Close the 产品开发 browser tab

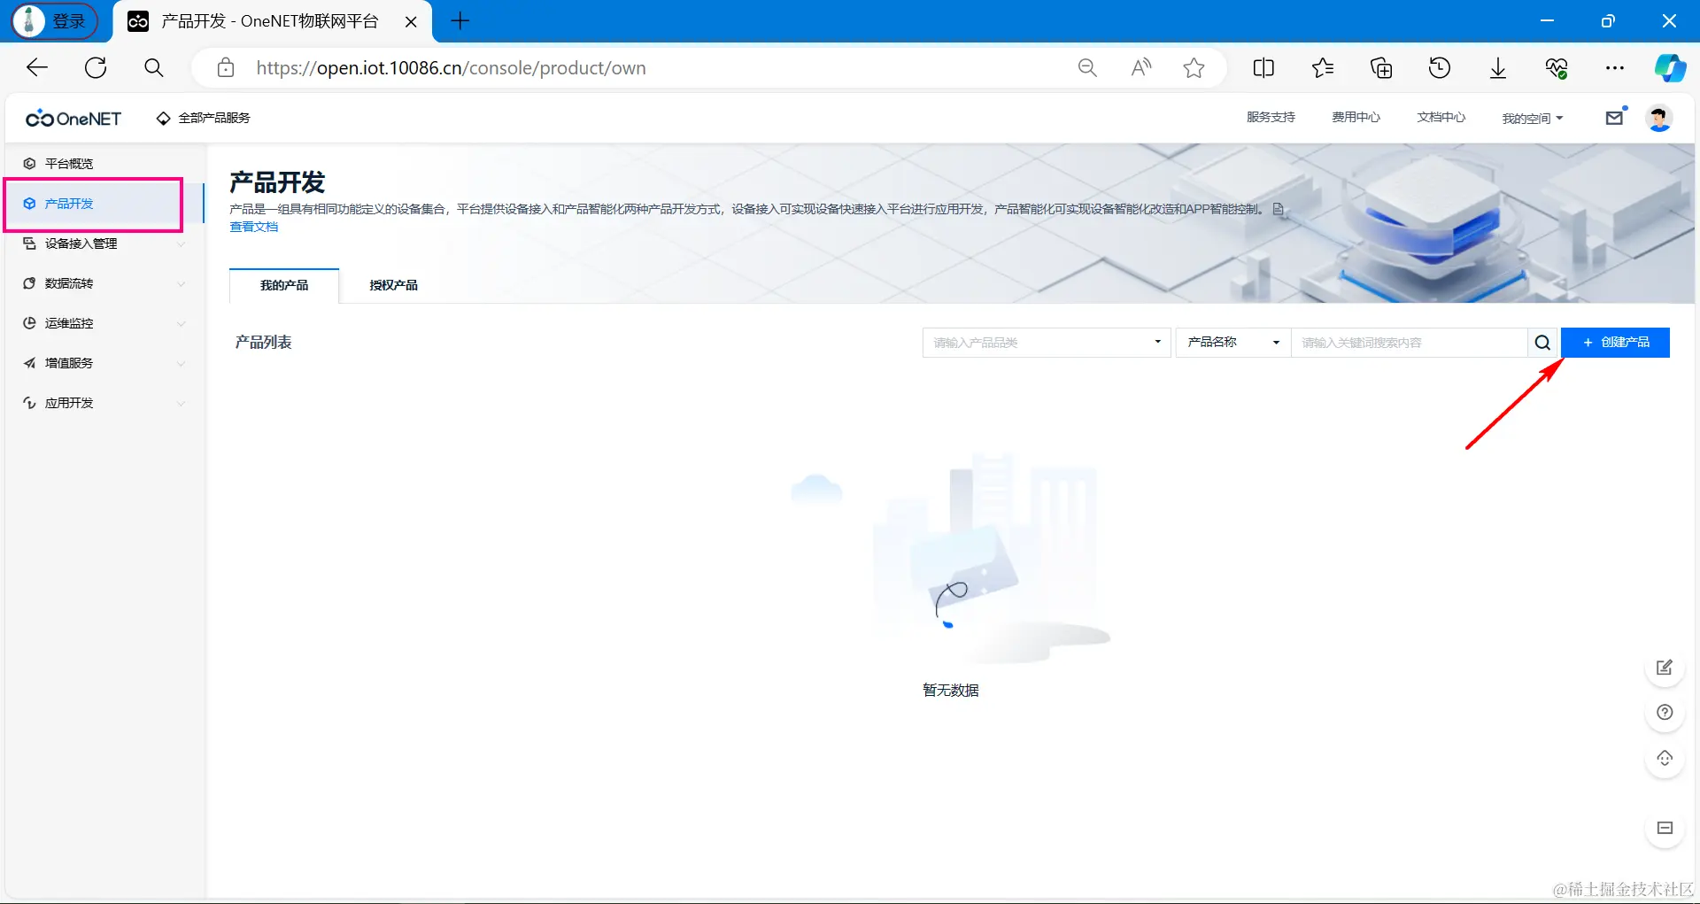point(411,21)
